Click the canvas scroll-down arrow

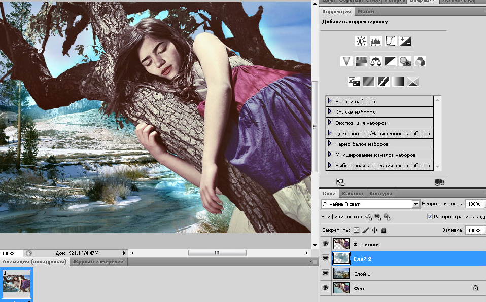[315, 245]
